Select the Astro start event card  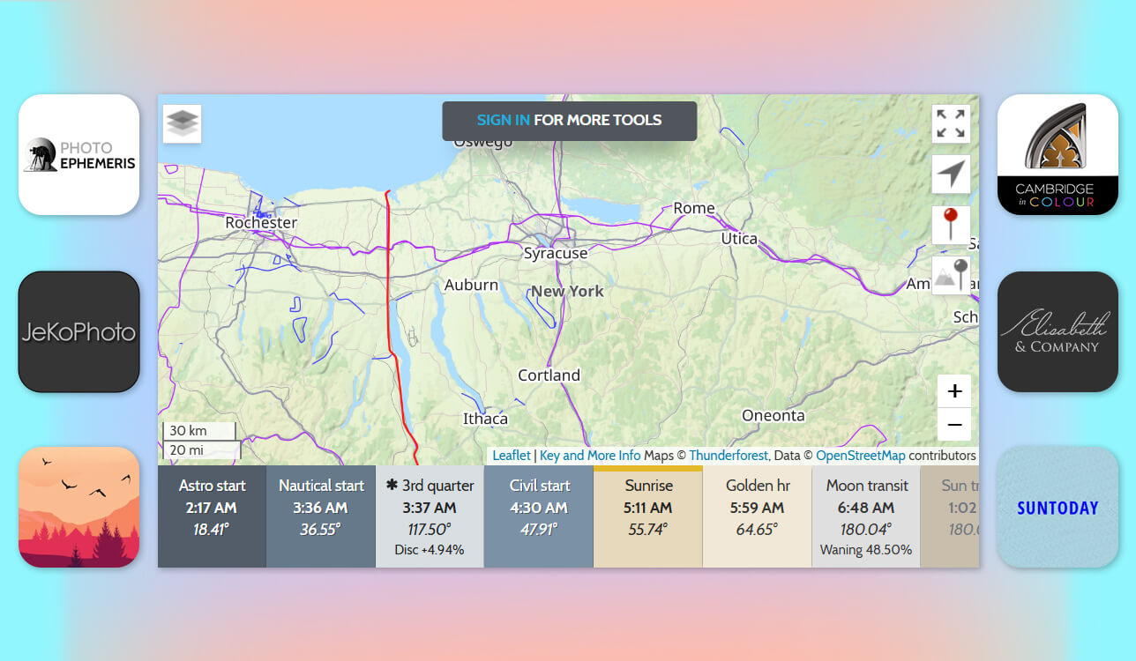(212, 516)
